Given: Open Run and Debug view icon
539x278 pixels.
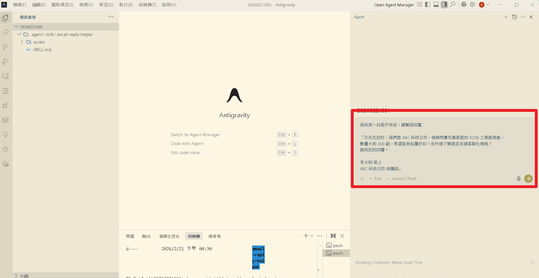Looking at the screenshot, I should pyautogui.click(x=5, y=61).
